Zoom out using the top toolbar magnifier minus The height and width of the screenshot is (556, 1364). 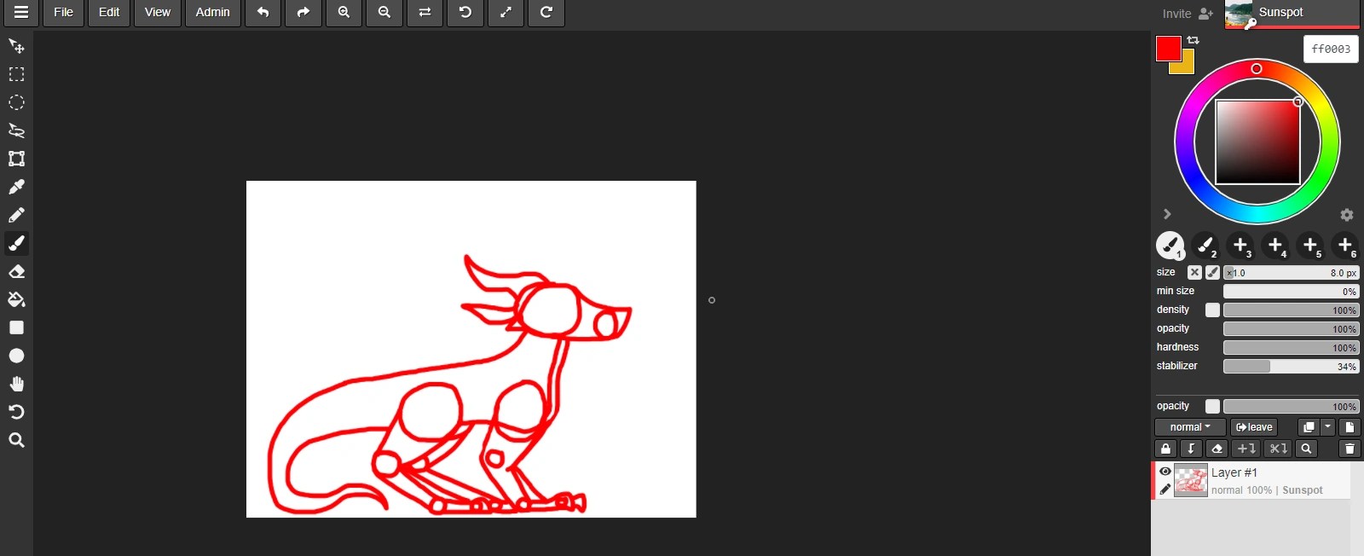coord(384,12)
